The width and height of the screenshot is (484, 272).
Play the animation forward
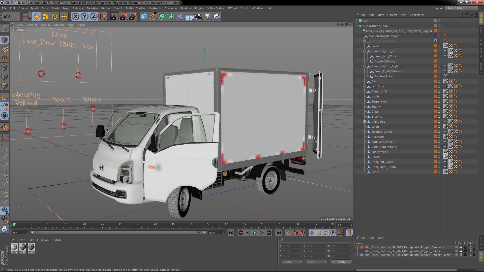(x=255, y=233)
